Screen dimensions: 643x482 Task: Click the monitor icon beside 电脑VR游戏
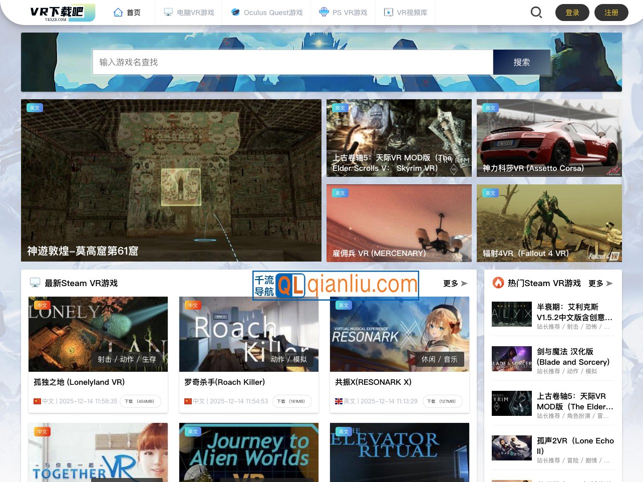click(x=168, y=13)
